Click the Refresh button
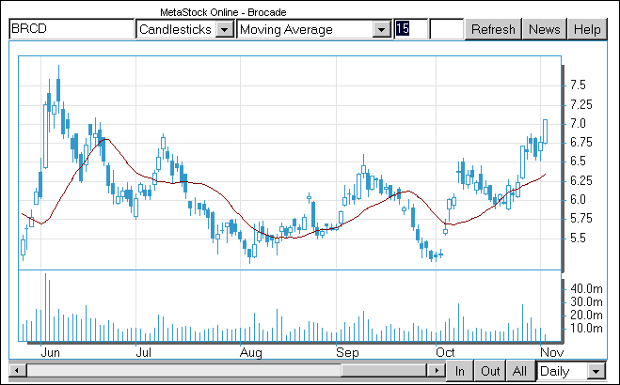The width and height of the screenshot is (620, 385). coord(493,30)
